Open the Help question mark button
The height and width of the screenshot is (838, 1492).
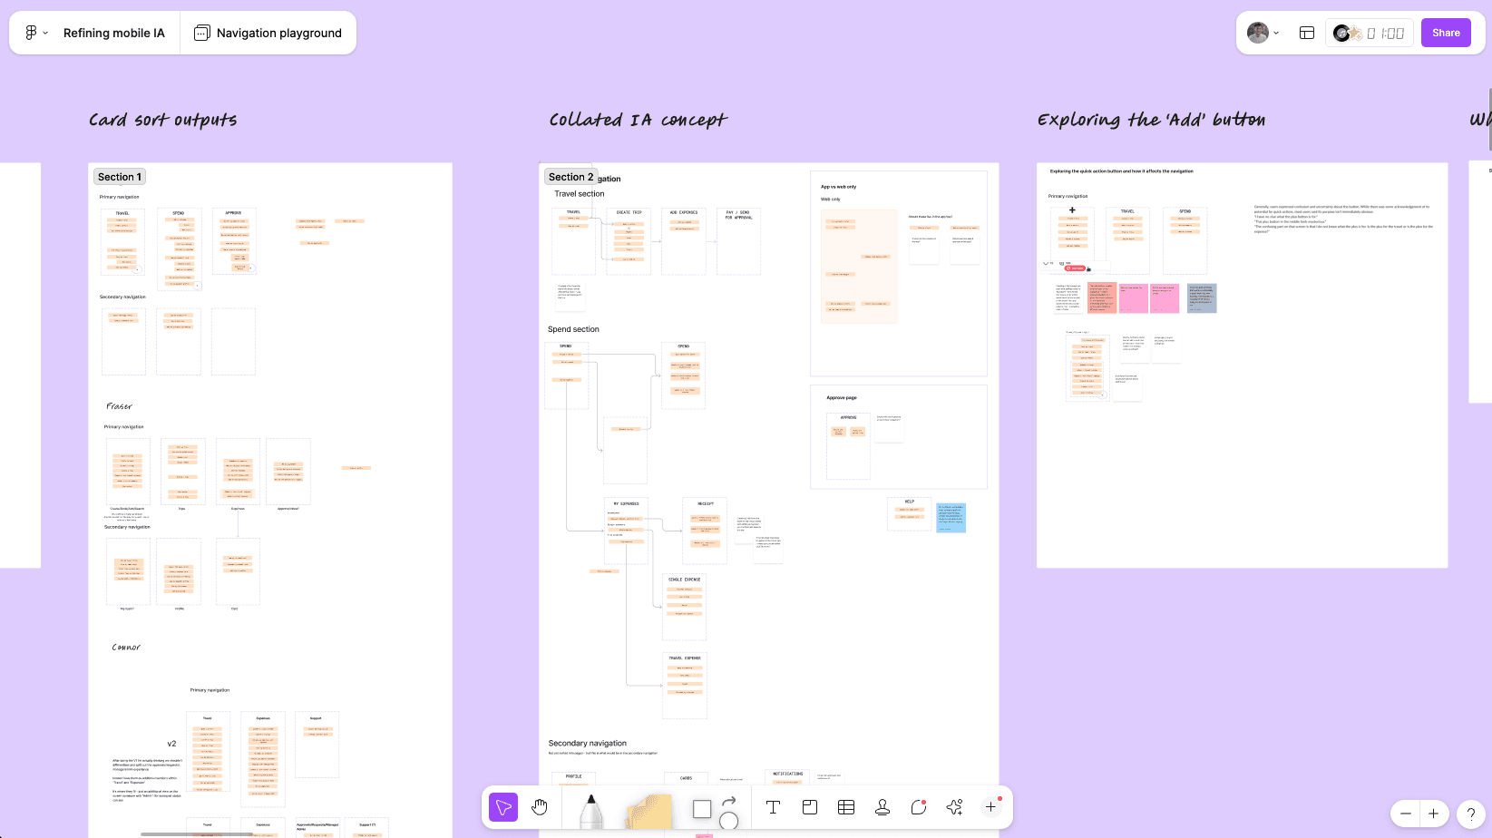click(1470, 814)
